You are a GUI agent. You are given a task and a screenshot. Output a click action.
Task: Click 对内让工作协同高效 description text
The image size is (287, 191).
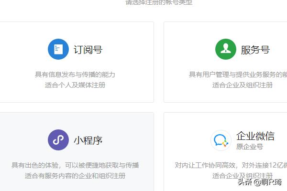click(x=231, y=165)
